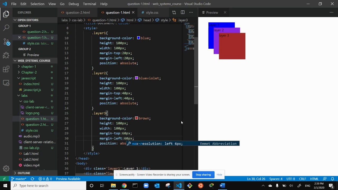
Task: Close question-1.html in Open Editors list
Action: point(19,37)
